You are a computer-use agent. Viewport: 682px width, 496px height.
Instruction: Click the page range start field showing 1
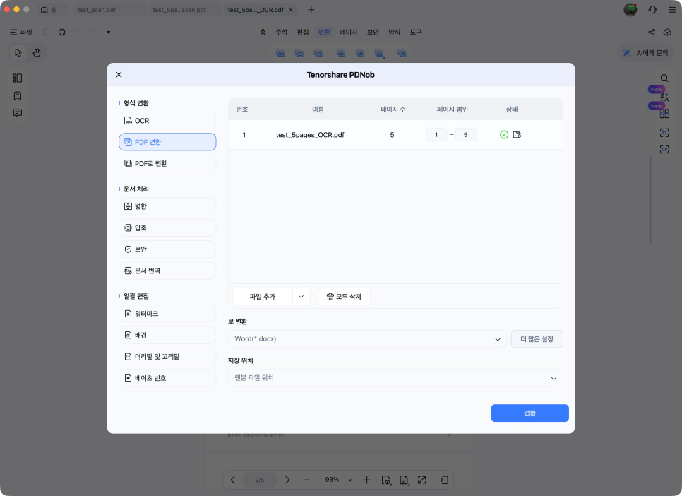436,134
